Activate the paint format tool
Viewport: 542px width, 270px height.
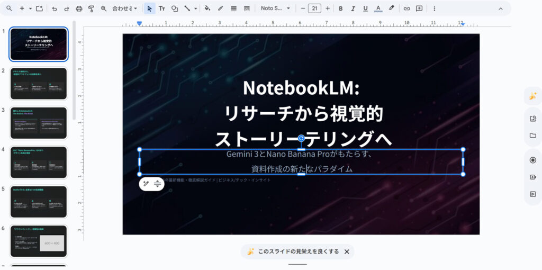point(91,8)
